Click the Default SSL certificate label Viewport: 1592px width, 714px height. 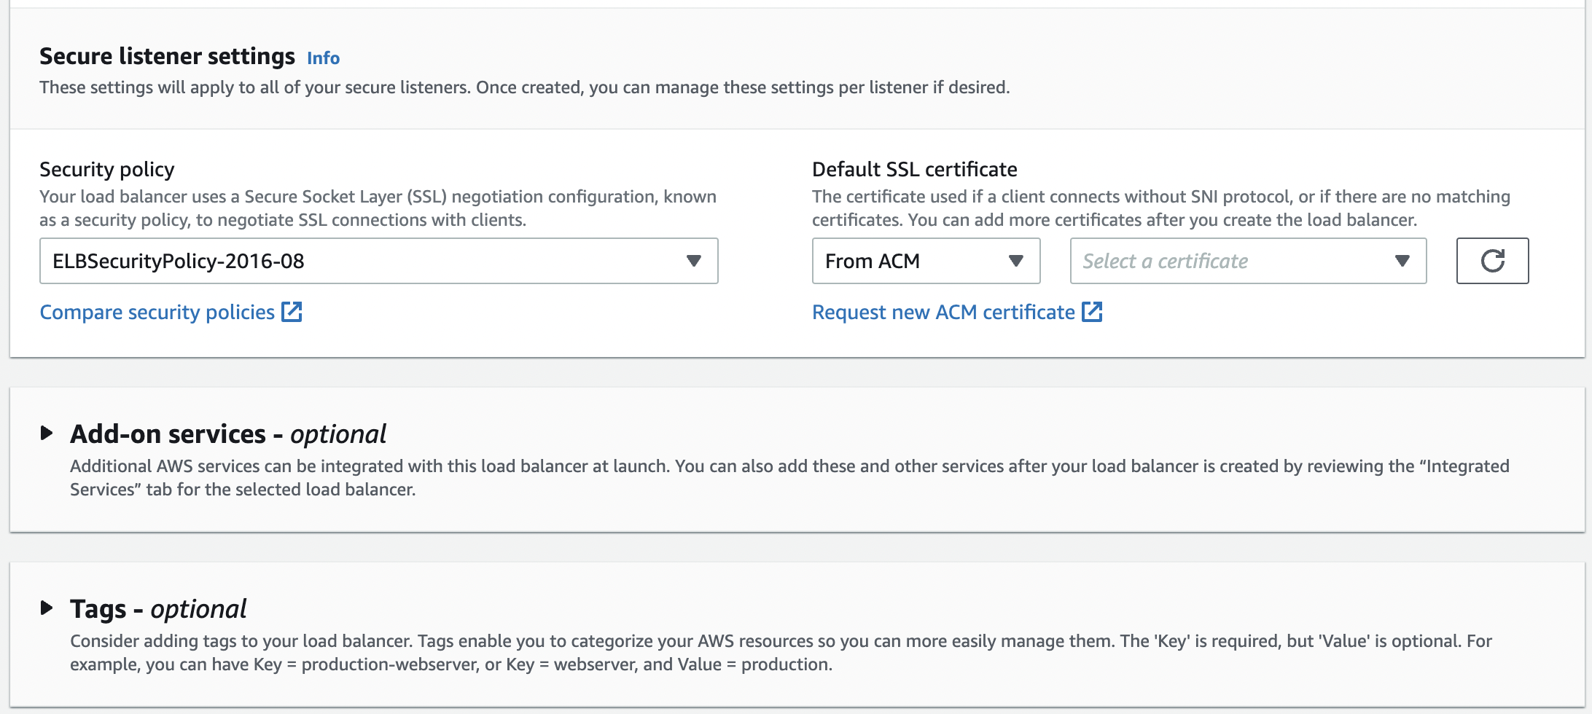(914, 169)
